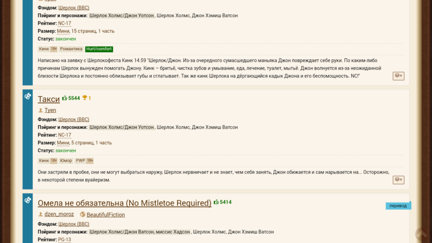Click the likes count 5414 for Омела
Image resolution: width=432 pixels, height=243 pixels.
click(x=222, y=202)
